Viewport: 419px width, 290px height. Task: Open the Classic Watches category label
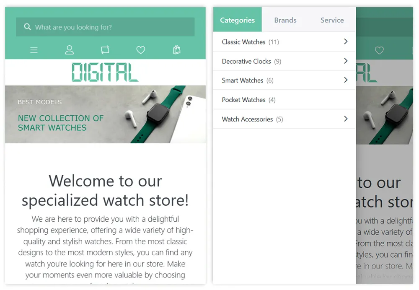click(243, 42)
